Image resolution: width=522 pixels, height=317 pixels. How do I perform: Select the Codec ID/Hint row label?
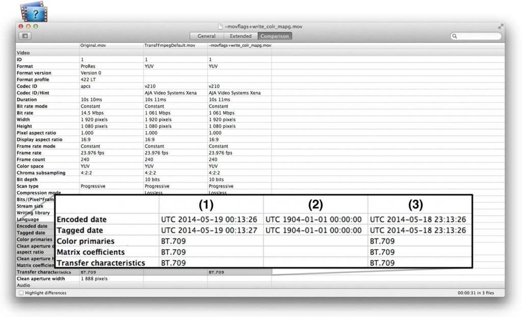(x=33, y=93)
